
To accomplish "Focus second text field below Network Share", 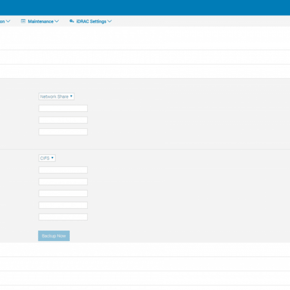I will tap(63, 120).
